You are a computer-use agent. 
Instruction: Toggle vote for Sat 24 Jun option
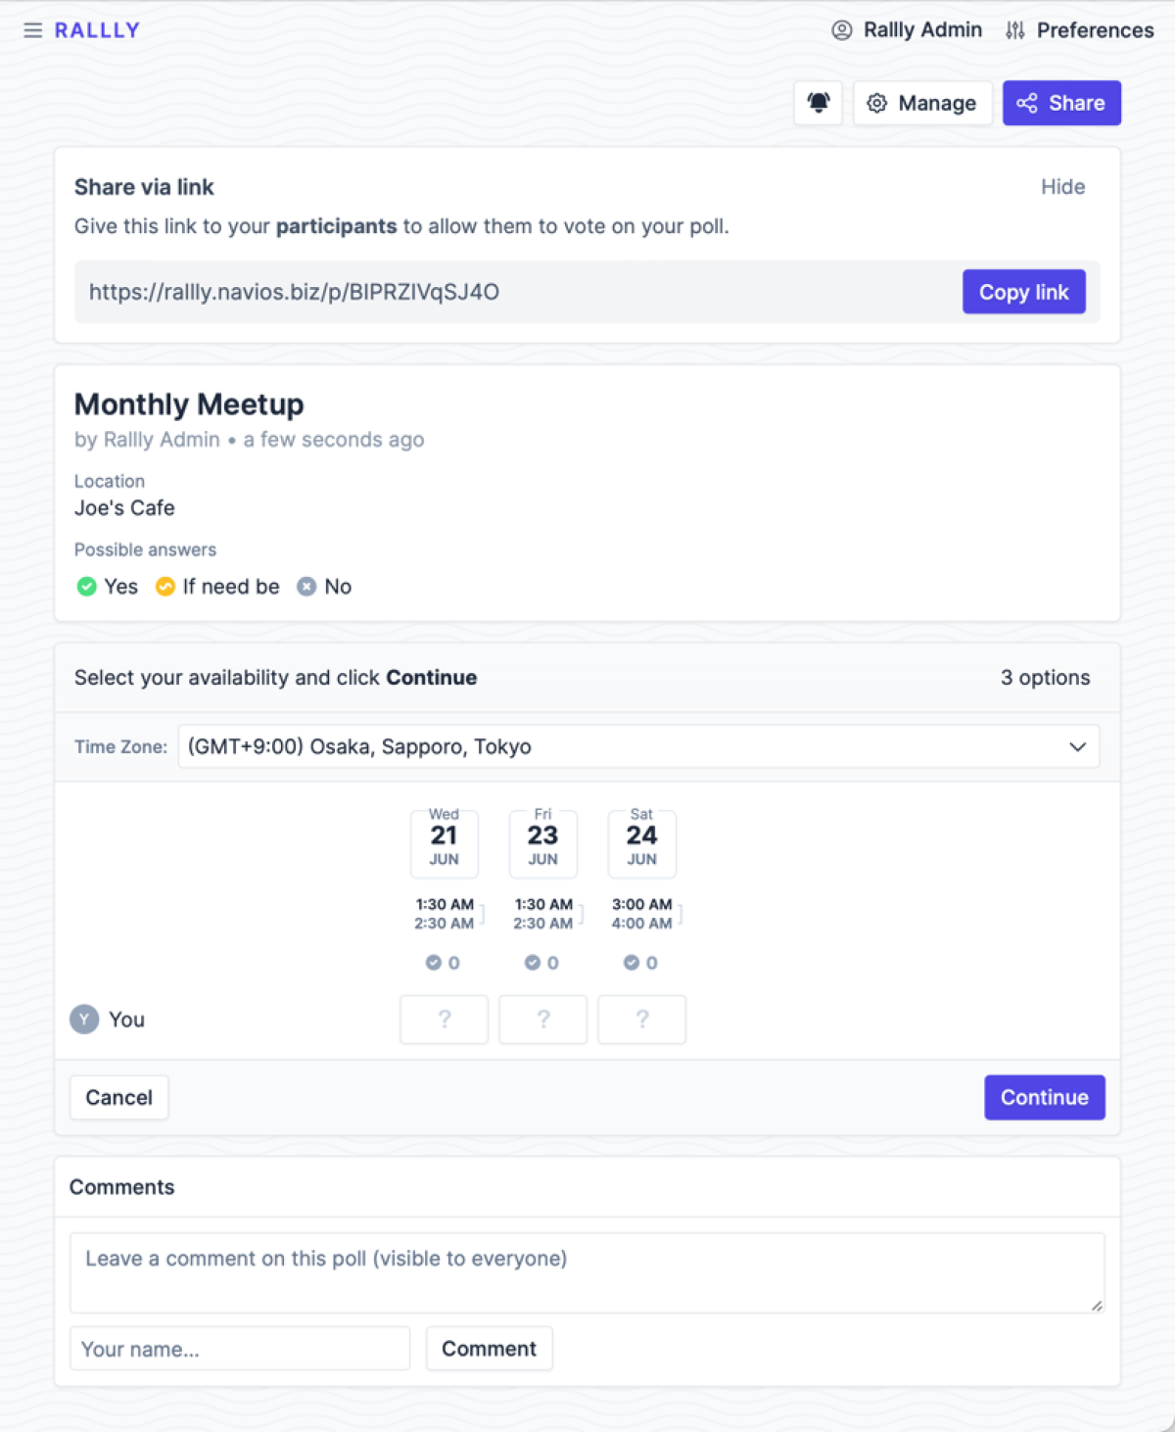pos(642,1020)
